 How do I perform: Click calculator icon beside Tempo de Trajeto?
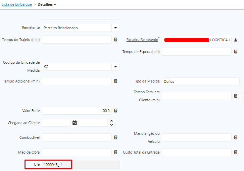[116, 40]
